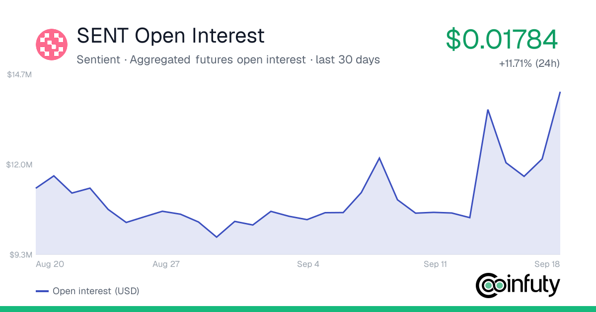
Task: Click the SENT Open Interest title
Action: pyautogui.click(x=170, y=36)
